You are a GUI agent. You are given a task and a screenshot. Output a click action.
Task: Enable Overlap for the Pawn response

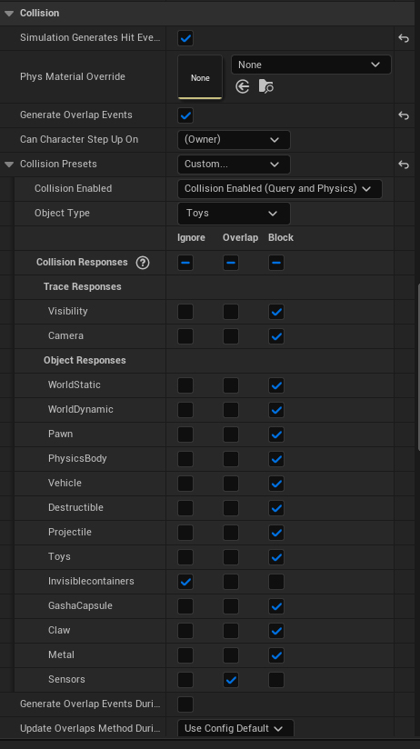(231, 434)
